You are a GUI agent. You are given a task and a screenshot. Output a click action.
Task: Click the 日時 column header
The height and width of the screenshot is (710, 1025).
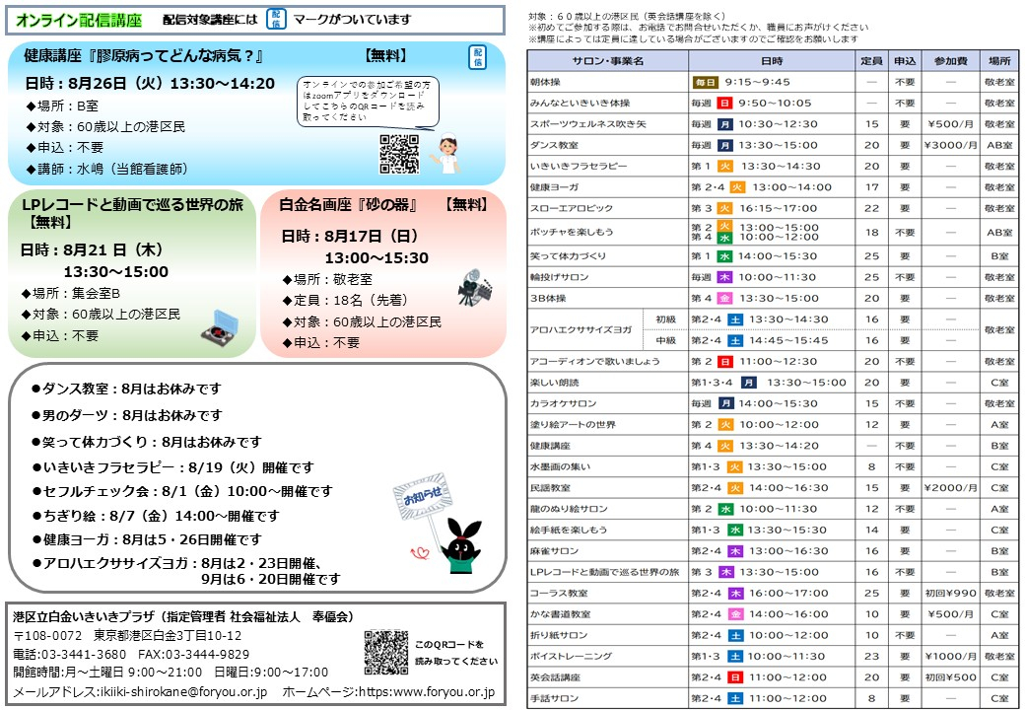772,61
